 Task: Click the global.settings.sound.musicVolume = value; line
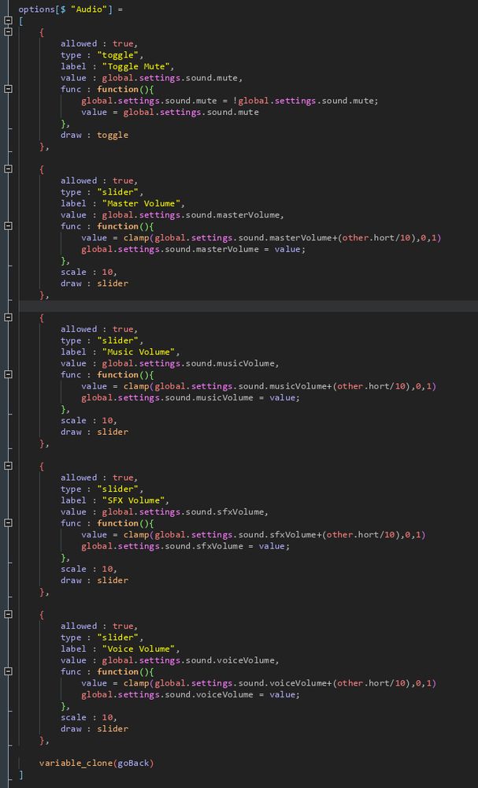(191, 397)
